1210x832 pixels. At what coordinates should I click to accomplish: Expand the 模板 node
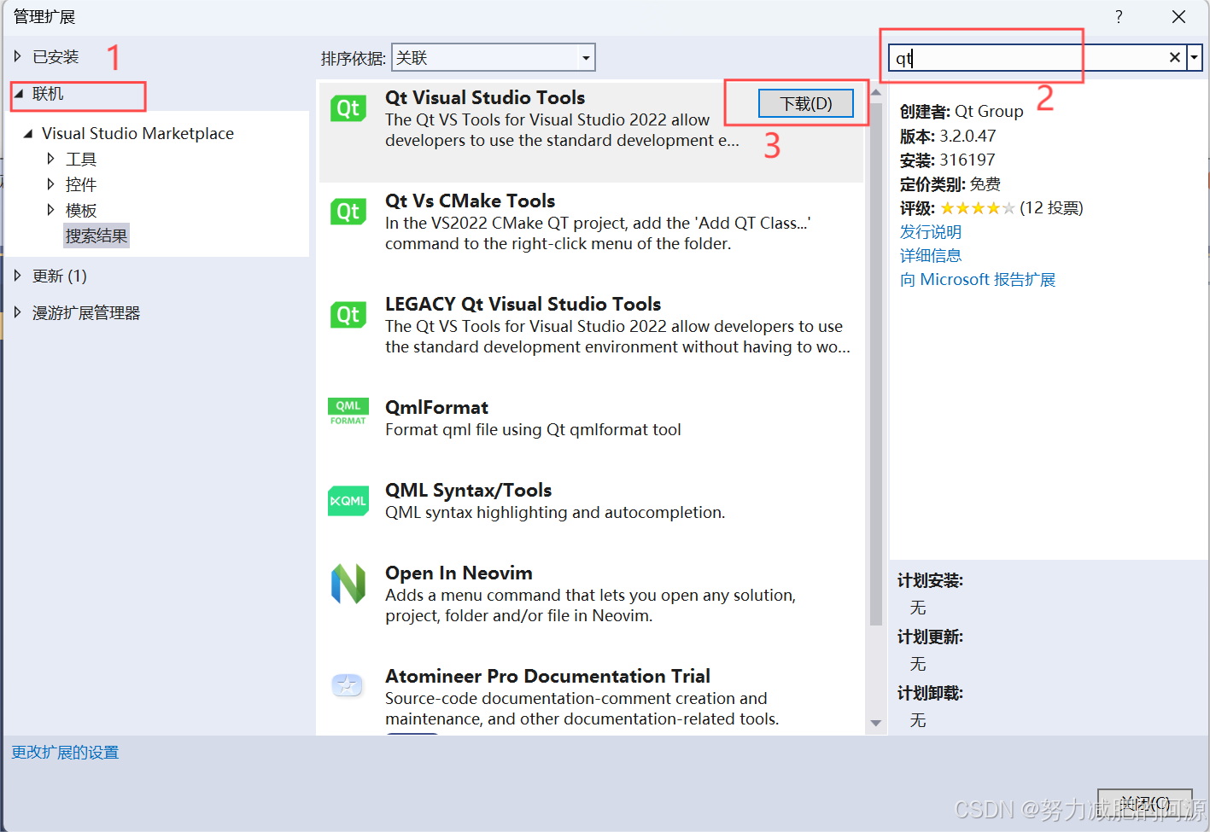click(x=50, y=210)
